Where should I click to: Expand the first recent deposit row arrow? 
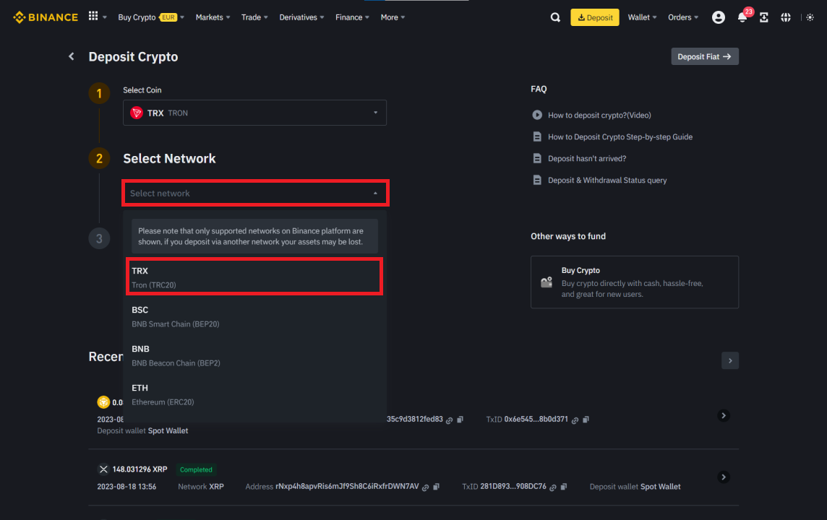(x=724, y=416)
